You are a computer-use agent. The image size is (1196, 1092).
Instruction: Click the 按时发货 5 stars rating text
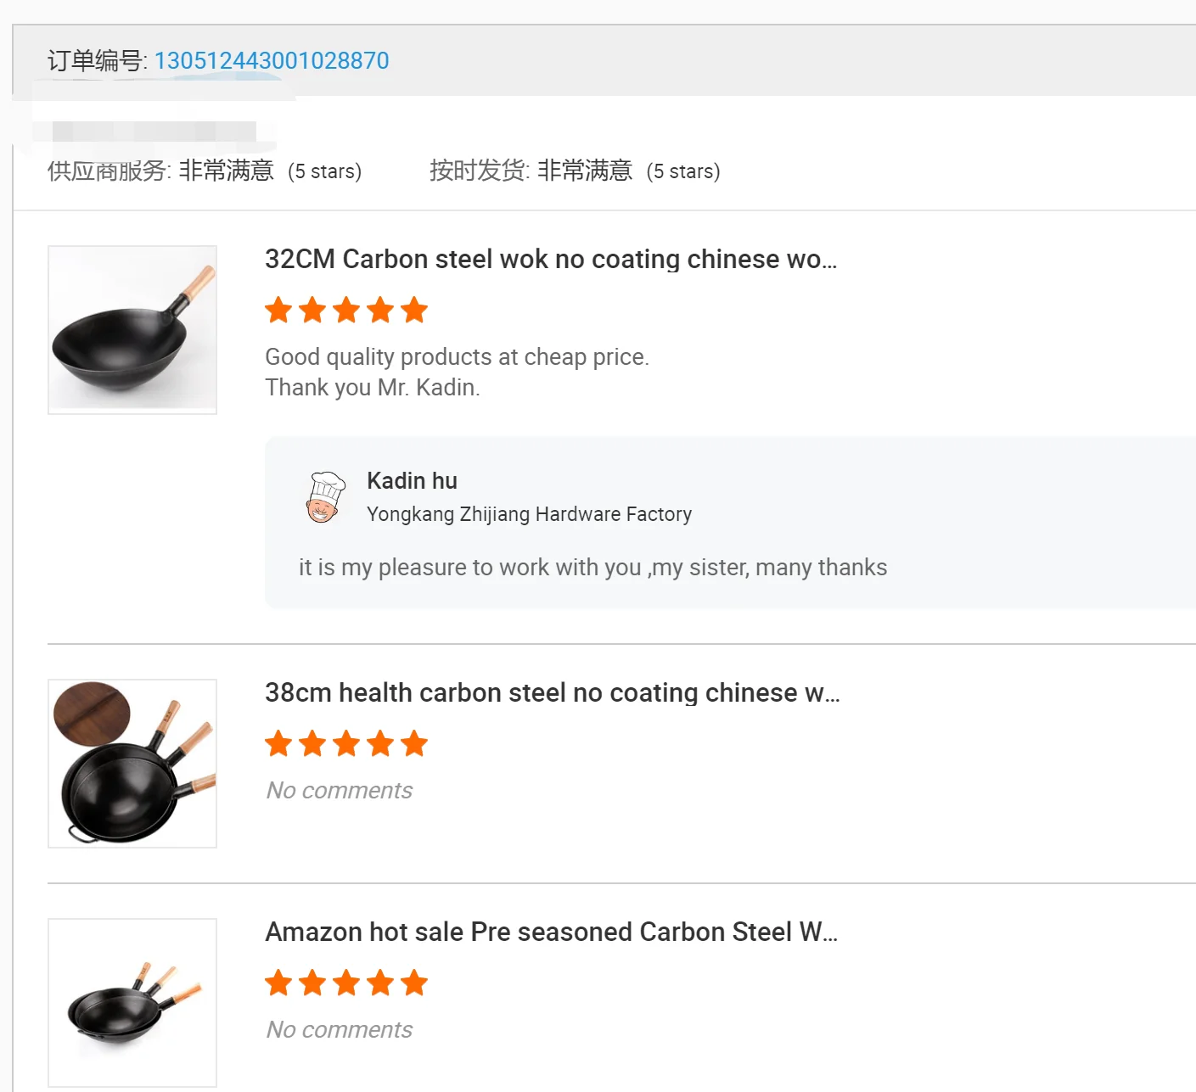coord(682,171)
